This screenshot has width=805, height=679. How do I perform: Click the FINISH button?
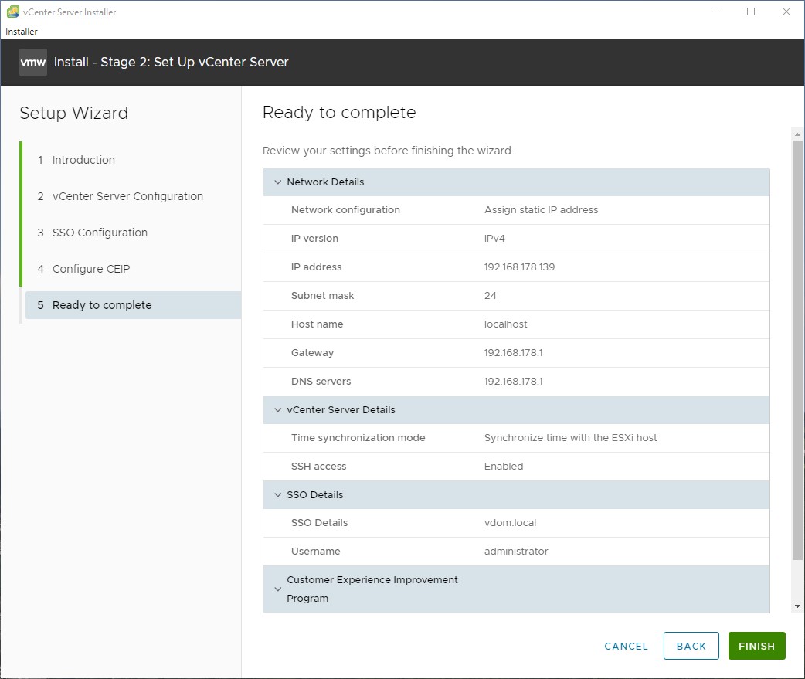click(756, 646)
